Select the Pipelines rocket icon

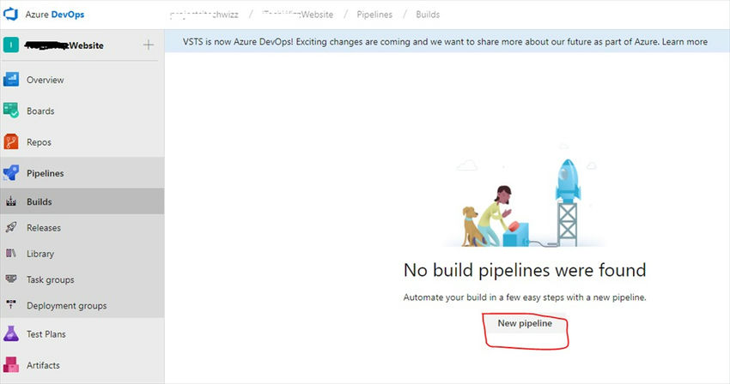pyautogui.click(x=10, y=173)
